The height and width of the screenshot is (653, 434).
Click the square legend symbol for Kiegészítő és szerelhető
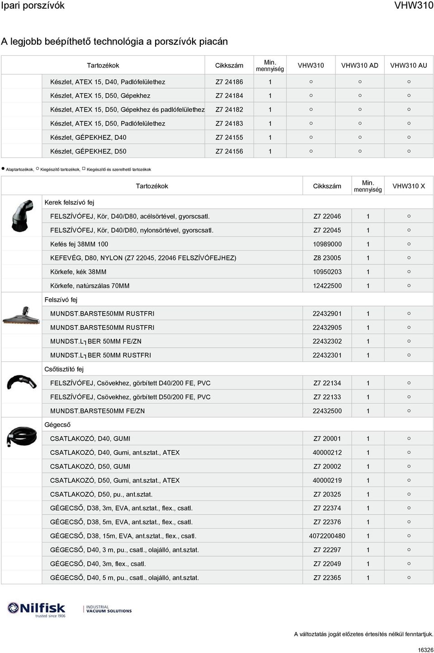tap(84, 169)
